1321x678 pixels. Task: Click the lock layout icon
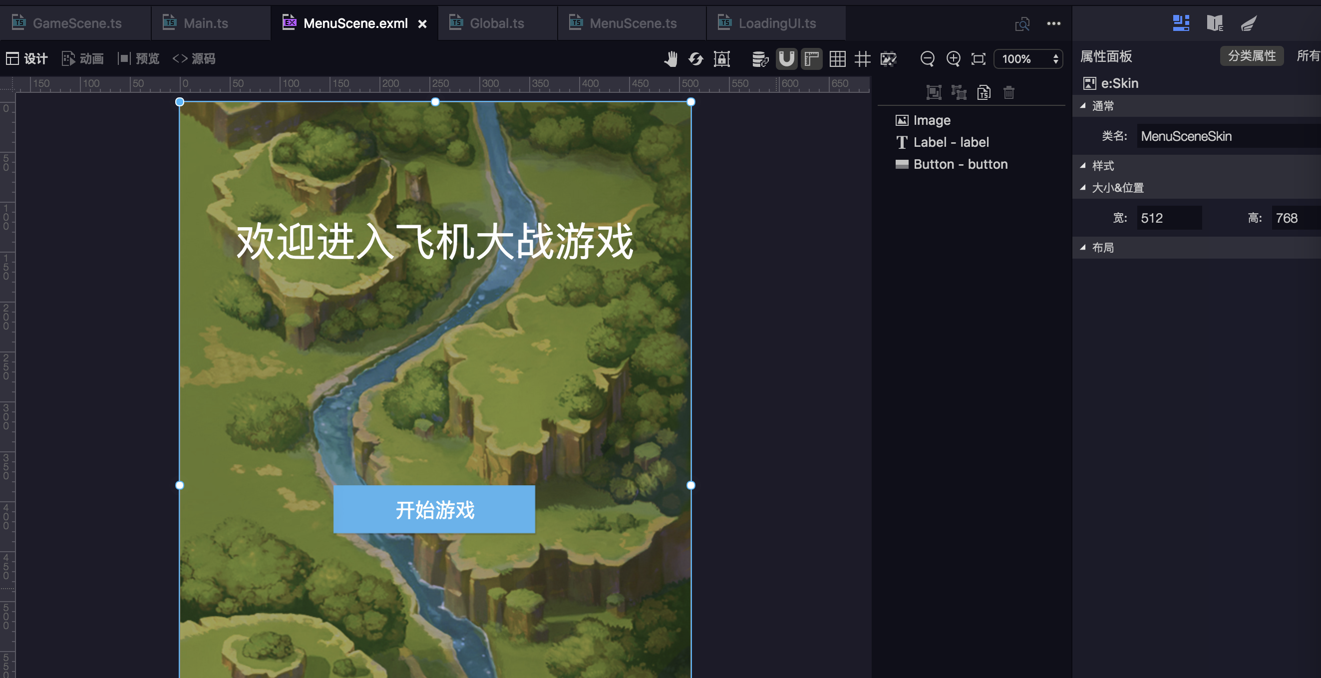tap(721, 59)
